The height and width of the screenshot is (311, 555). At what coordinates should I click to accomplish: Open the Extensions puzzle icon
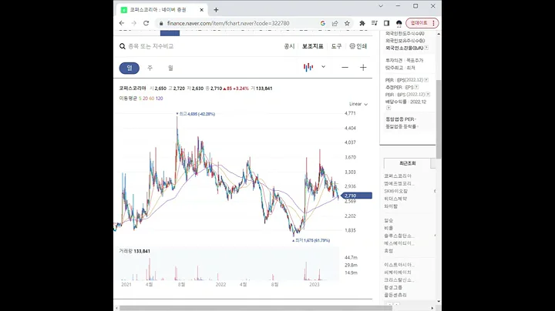362,23
